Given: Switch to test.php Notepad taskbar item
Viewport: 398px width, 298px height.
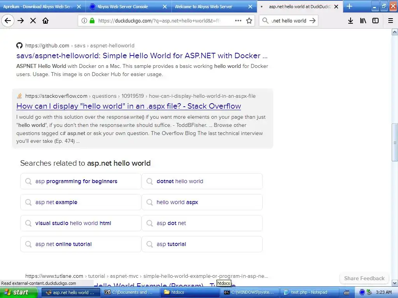Looking at the screenshot, I should [309, 293].
